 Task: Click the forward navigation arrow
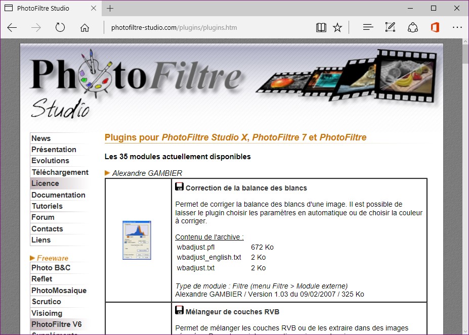point(36,27)
